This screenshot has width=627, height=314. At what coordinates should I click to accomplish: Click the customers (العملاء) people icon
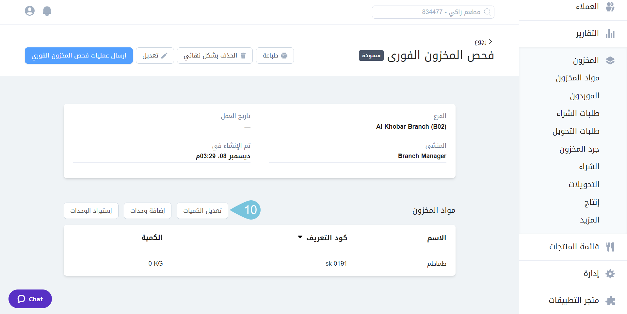coord(610,7)
